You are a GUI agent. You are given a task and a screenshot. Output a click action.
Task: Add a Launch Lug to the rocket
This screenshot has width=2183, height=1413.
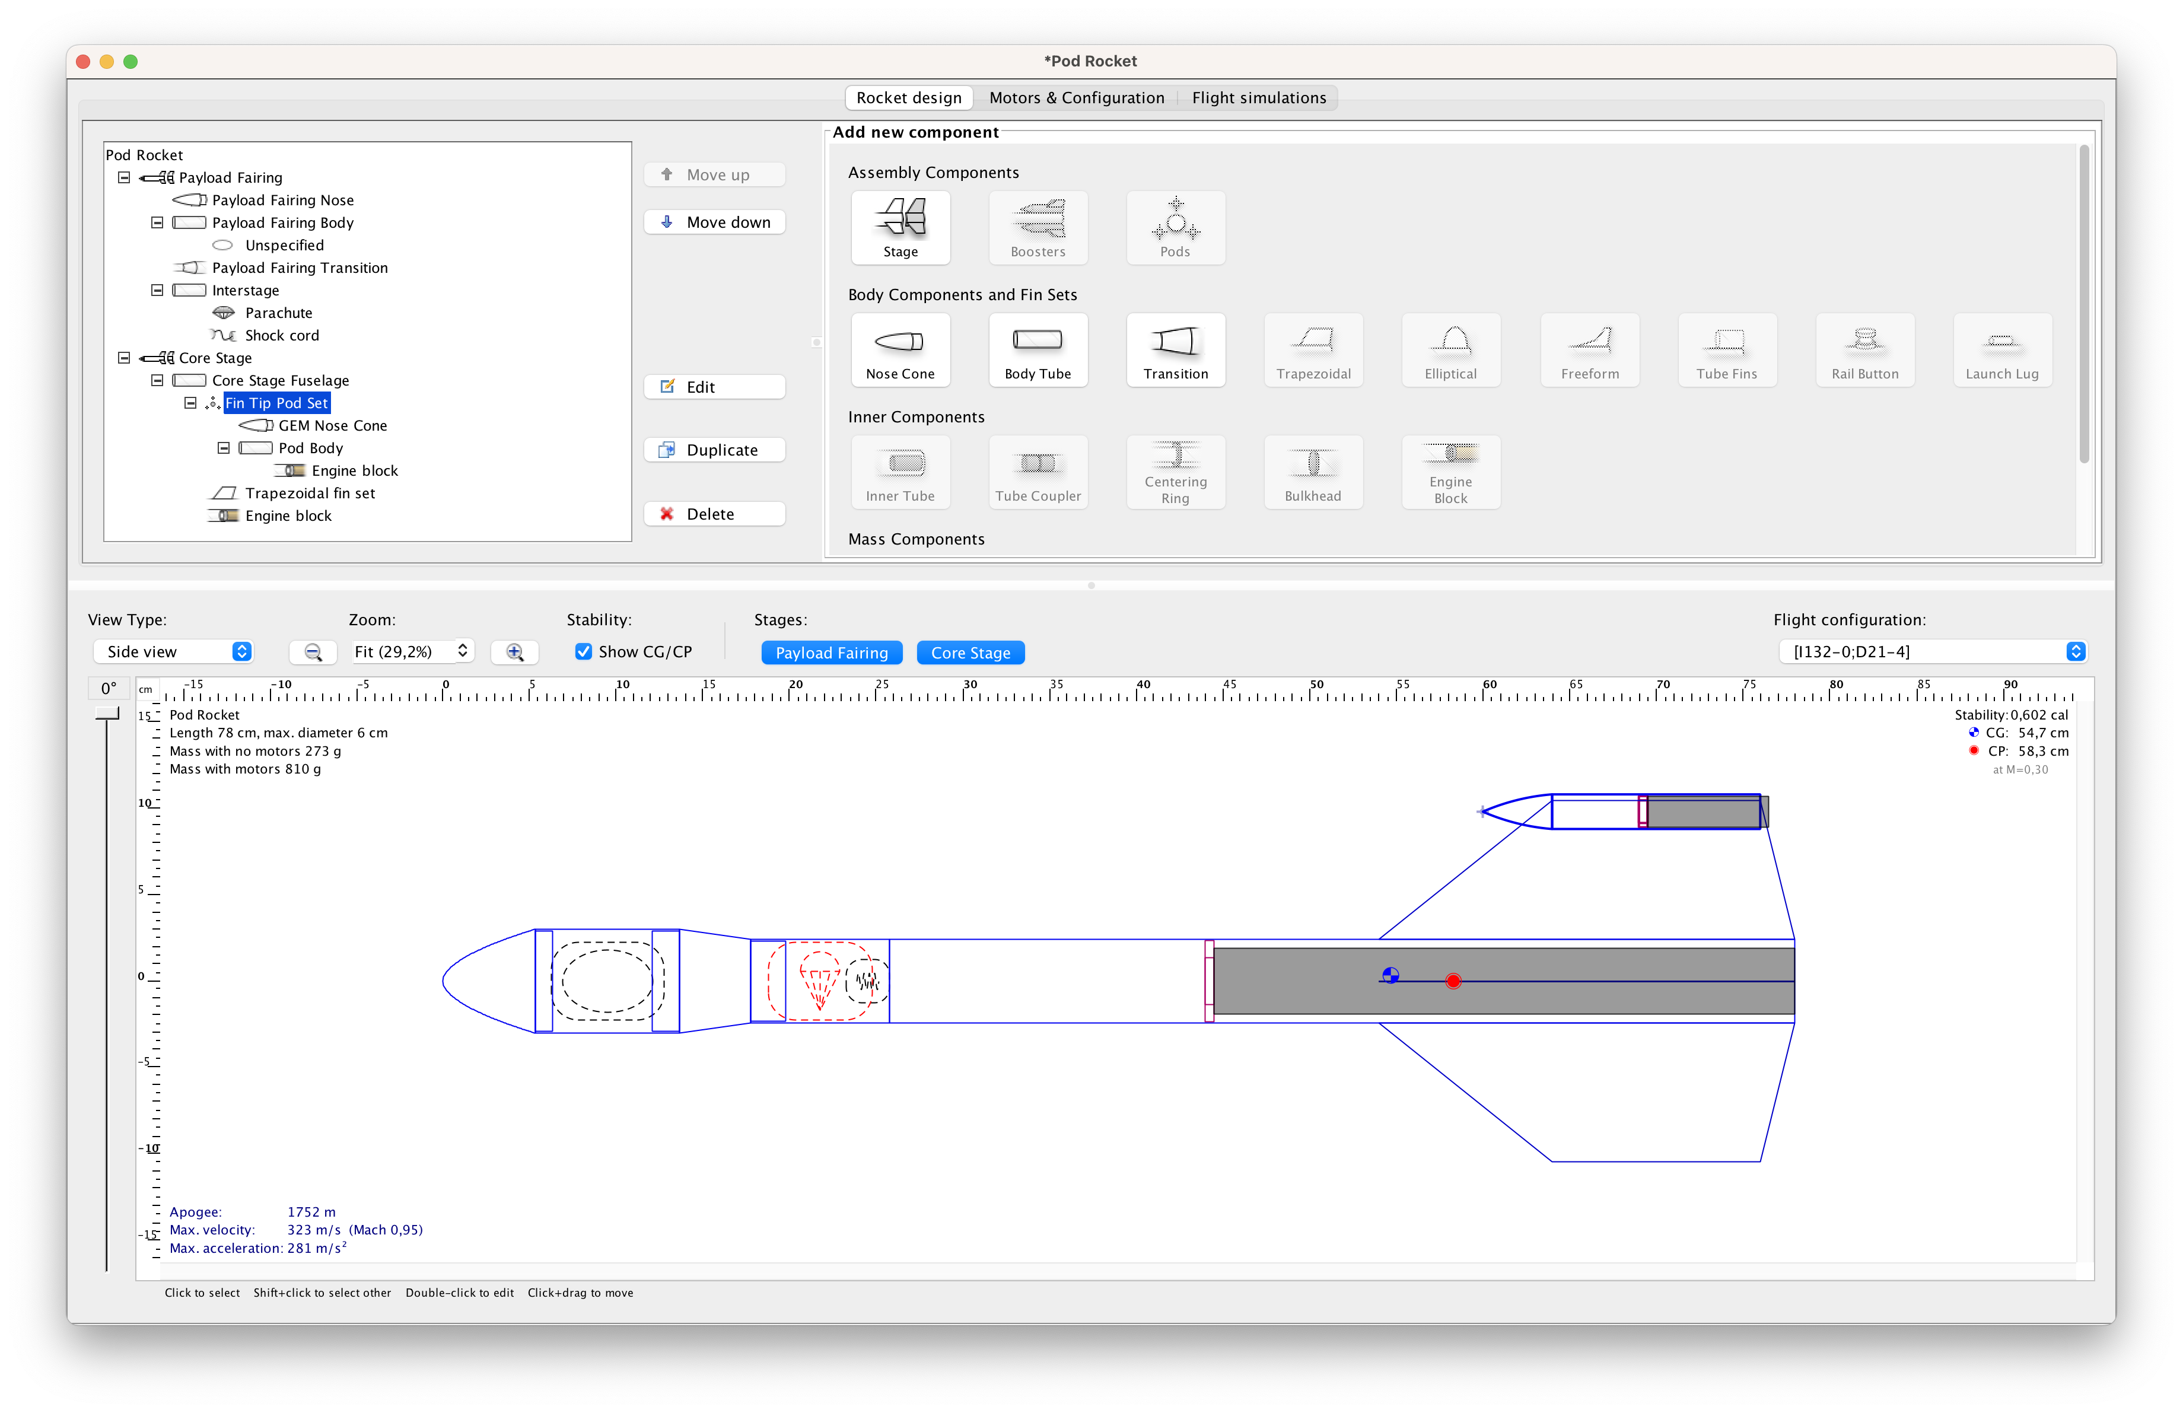point(2001,350)
